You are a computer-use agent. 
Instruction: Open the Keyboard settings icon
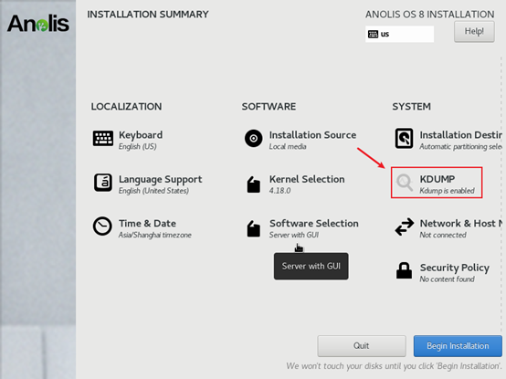103,139
